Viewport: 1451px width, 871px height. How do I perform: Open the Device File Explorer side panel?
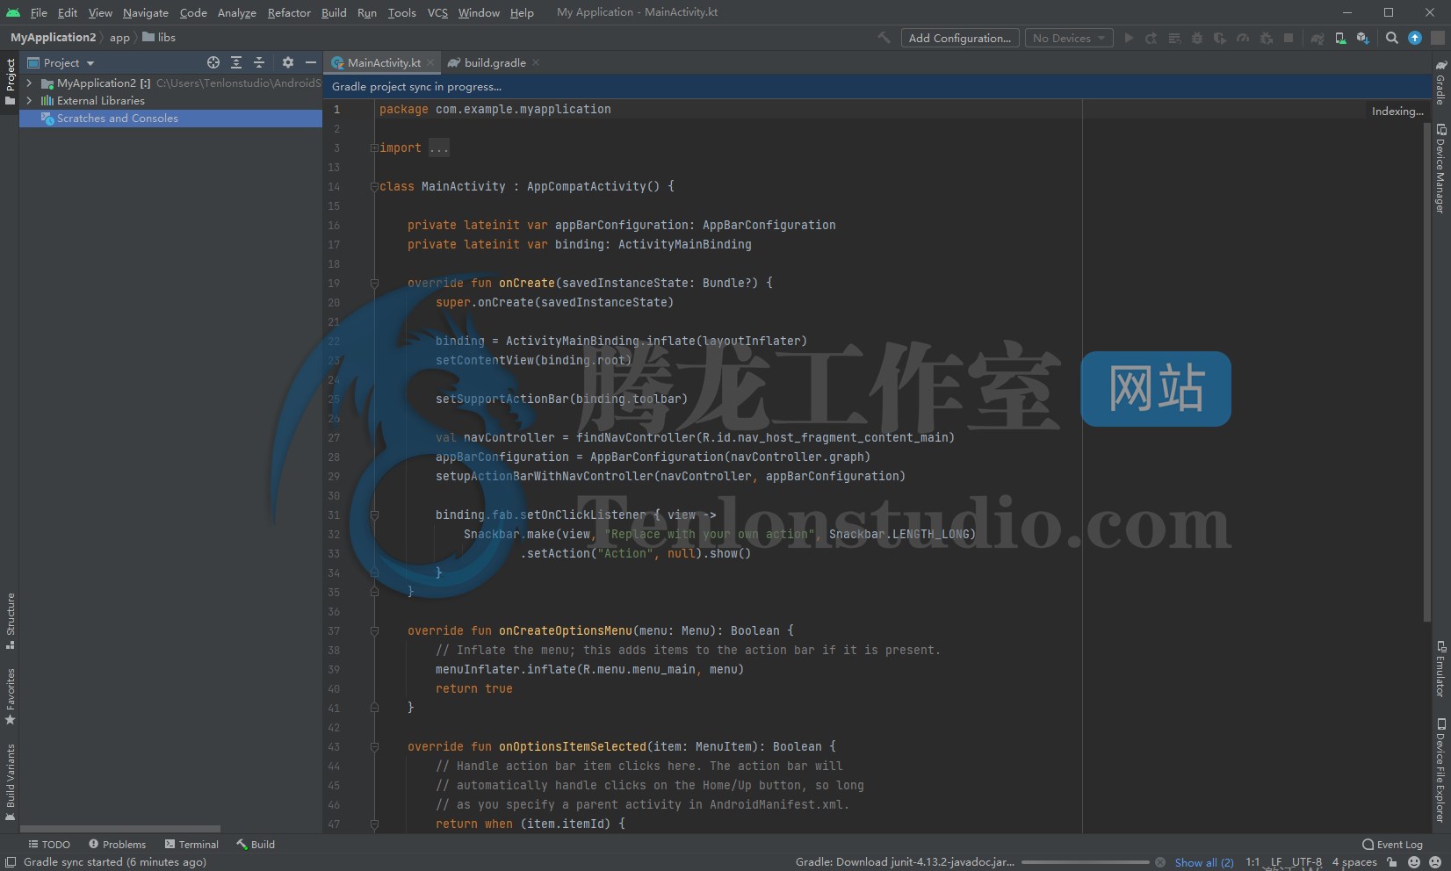(1440, 771)
